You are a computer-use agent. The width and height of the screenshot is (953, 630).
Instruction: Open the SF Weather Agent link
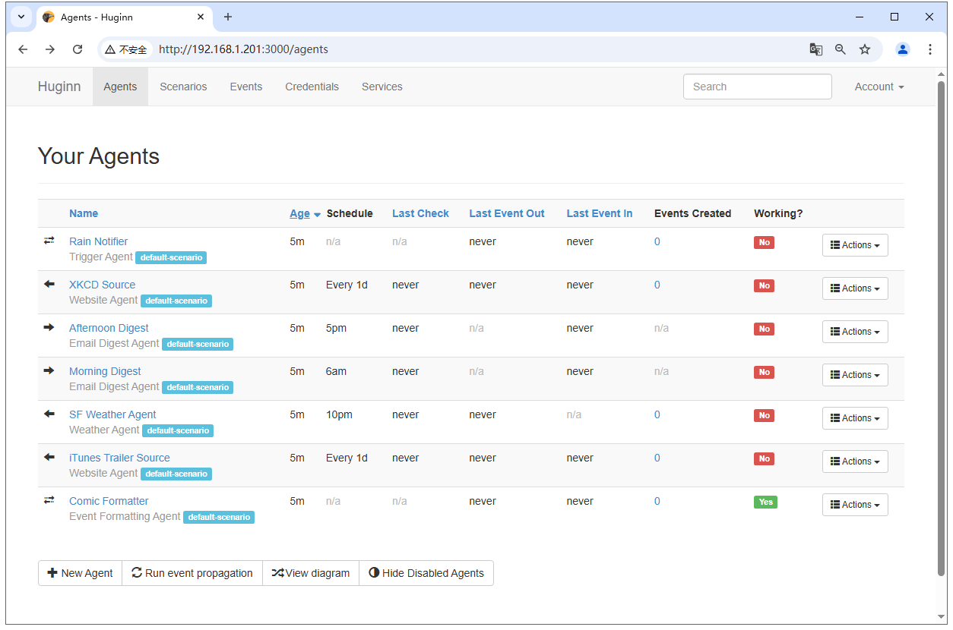(112, 414)
